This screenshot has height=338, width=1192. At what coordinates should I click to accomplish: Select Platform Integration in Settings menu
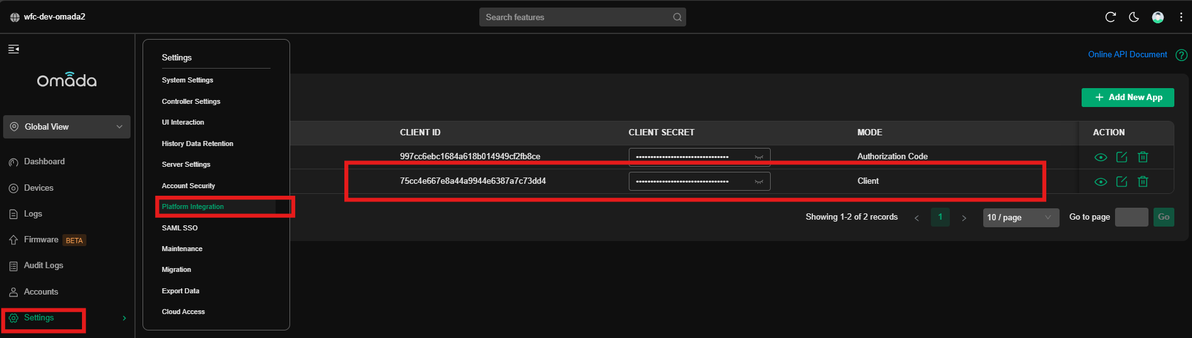coord(193,206)
